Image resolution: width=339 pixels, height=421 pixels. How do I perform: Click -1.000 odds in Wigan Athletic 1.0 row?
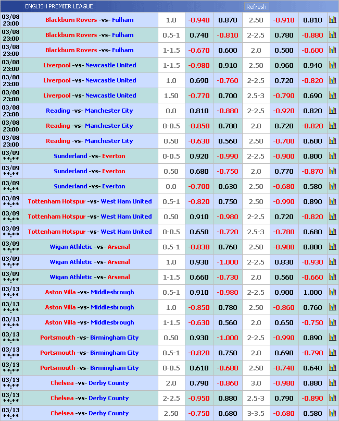click(228, 262)
